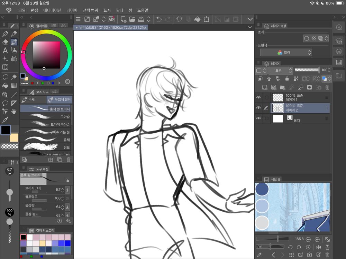Select the Fill bucket tool

pos(5,85)
